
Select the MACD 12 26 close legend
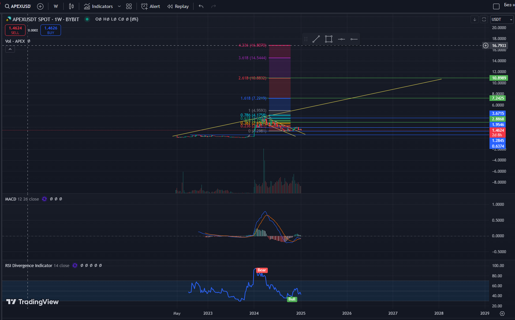[x=22, y=199]
